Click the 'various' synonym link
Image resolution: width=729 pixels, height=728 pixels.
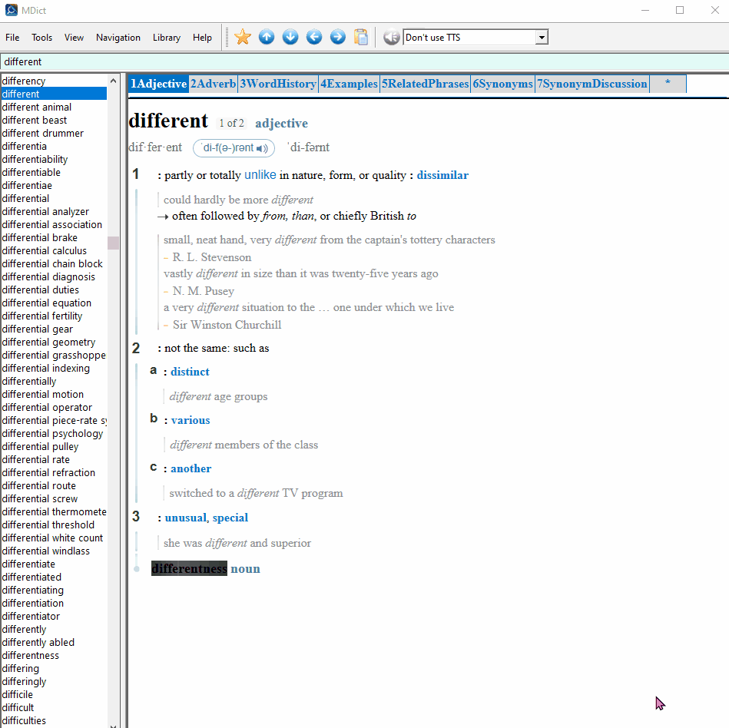coord(190,420)
